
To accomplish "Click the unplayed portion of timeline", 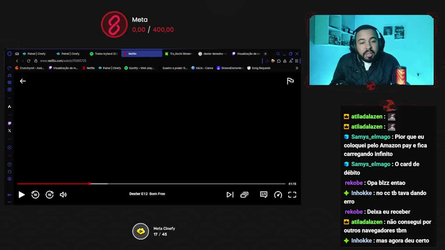I will click(196, 184).
